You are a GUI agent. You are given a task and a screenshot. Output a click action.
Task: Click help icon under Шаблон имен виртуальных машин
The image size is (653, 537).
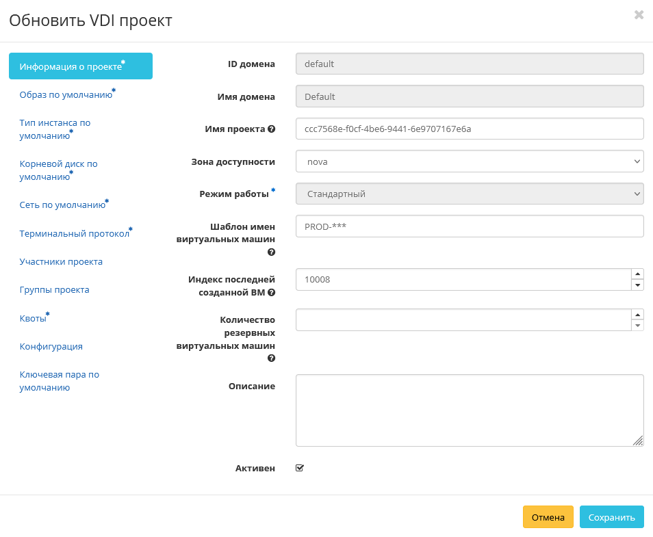(272, 252)
